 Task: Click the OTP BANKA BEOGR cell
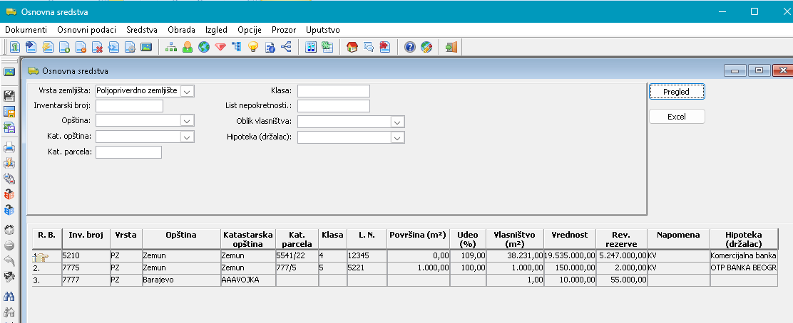(743, 268)
